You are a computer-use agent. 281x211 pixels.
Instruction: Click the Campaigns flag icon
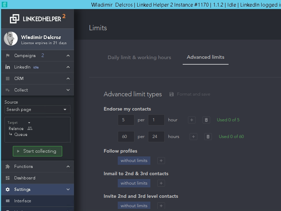8,56
